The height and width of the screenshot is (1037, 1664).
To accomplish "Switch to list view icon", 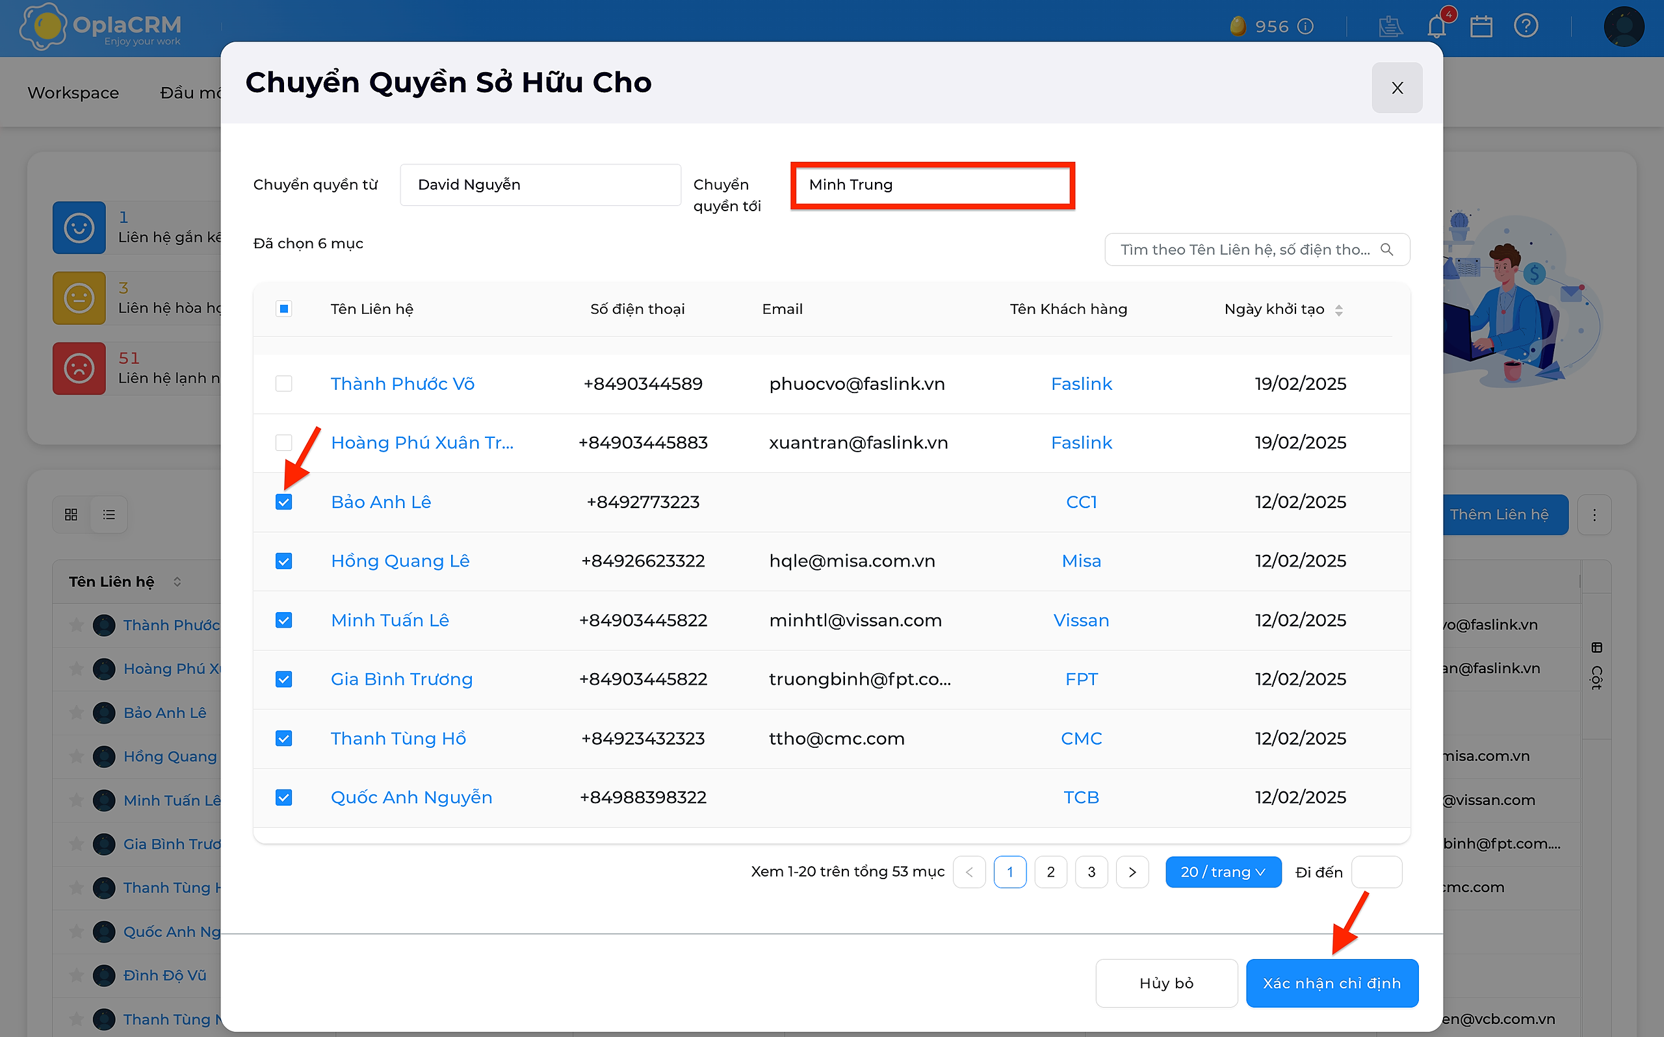I will pyautogui.click(x=109, y=515).
